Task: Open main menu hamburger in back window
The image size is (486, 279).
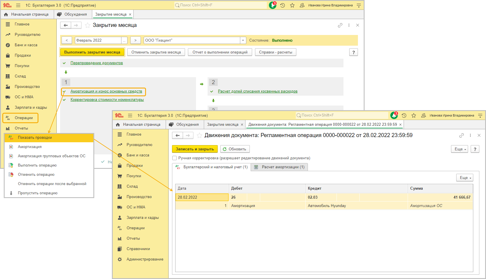Action: [x=18, y=5]
